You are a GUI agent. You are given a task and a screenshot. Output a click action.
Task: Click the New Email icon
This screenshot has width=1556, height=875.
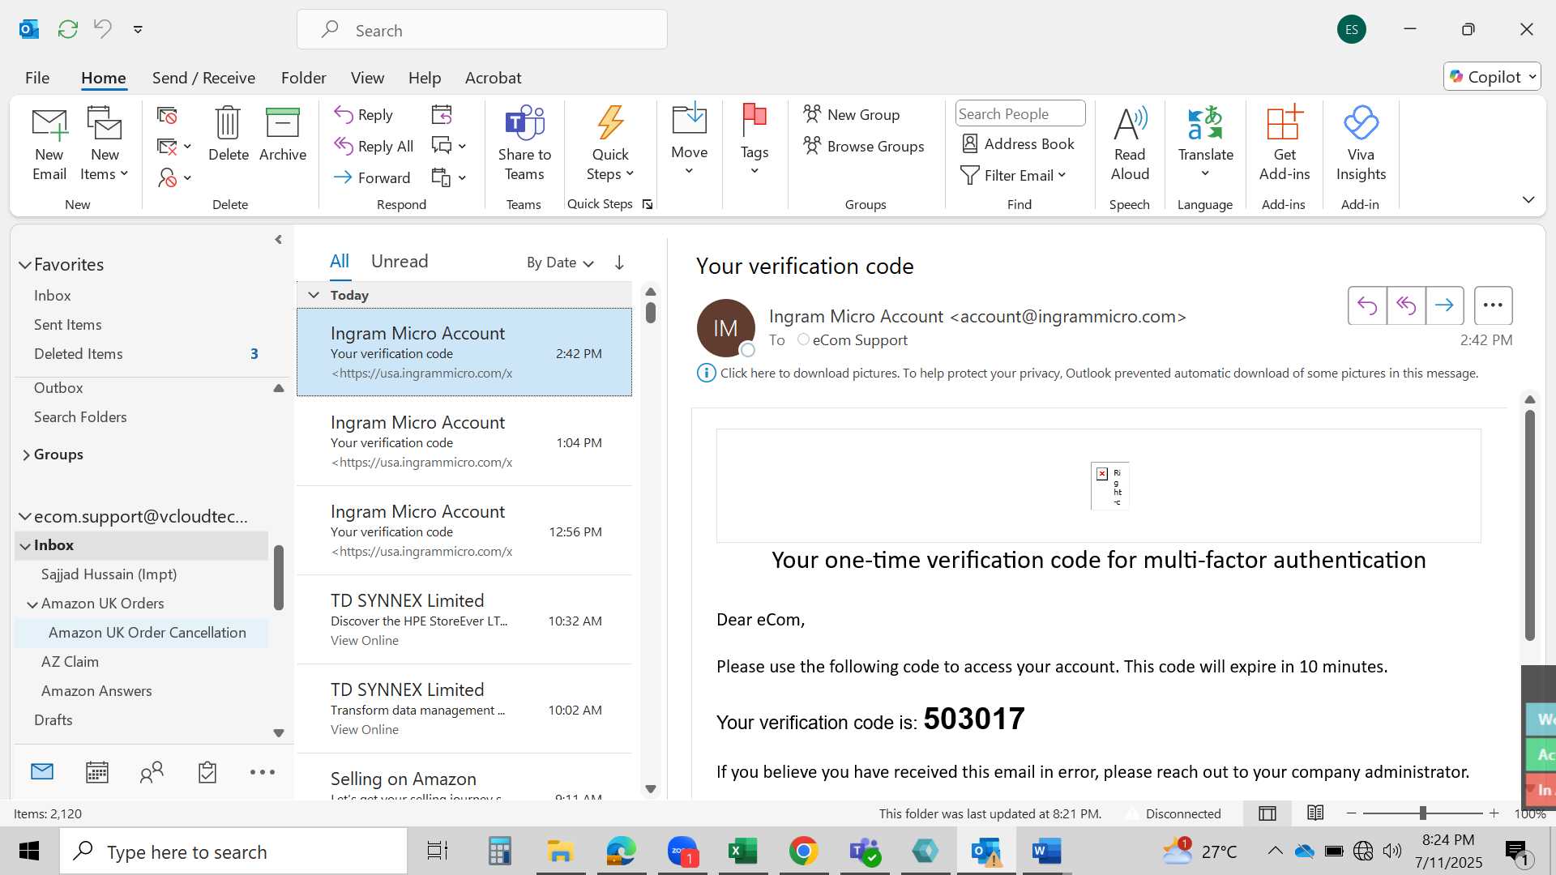(49, 144)
